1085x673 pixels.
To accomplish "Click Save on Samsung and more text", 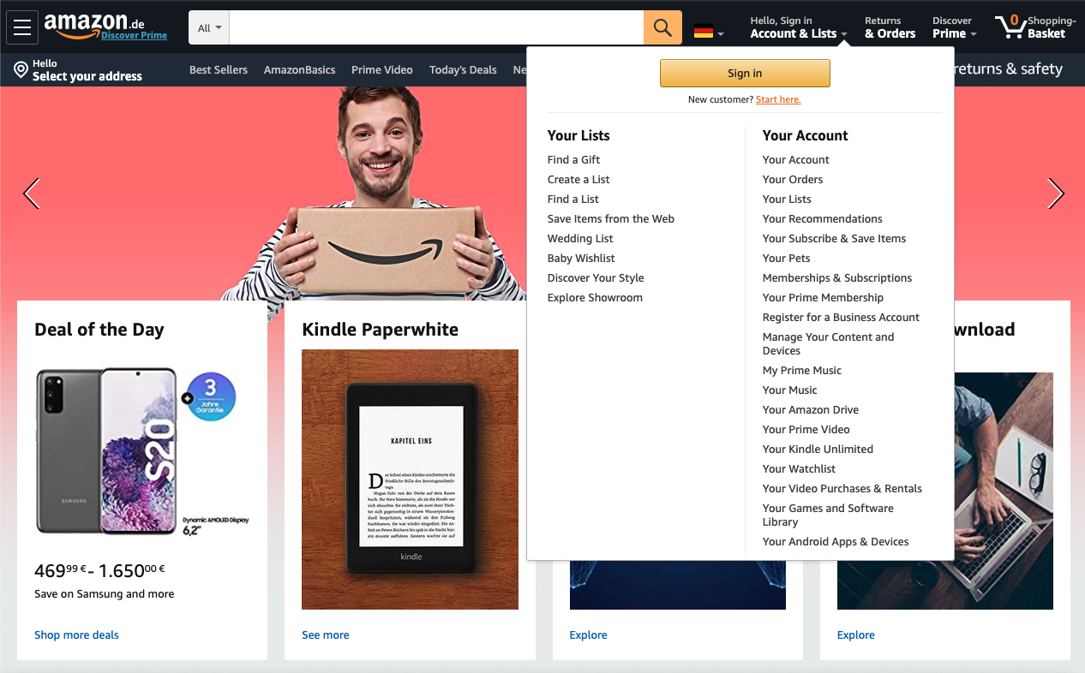I will (105, 593).
